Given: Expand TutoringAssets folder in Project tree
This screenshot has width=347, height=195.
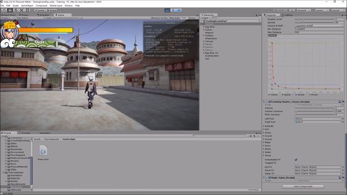Looking at the screenshot, I should (4, 172).
